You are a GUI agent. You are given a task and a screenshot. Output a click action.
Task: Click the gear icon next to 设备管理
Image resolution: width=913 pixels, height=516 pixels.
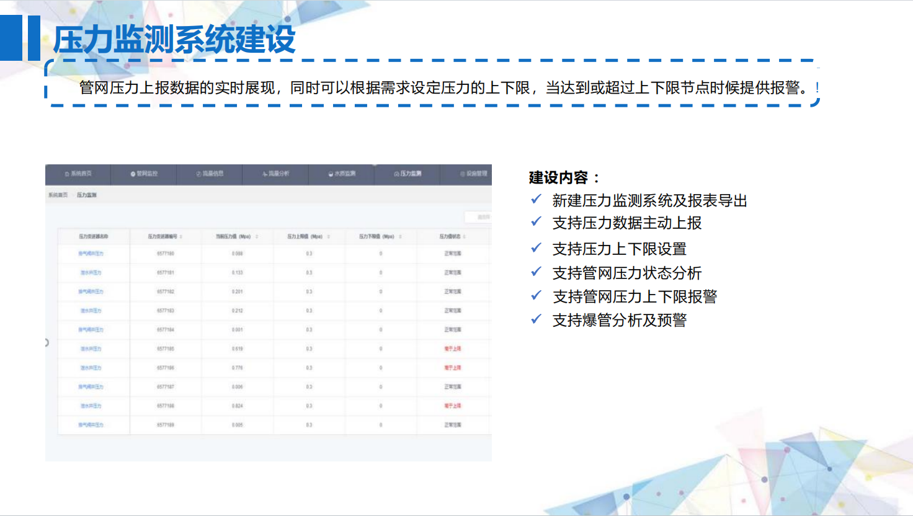tap(463, 174)
